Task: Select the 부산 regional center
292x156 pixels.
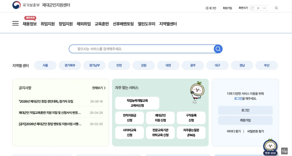Action: click(267, 65)
